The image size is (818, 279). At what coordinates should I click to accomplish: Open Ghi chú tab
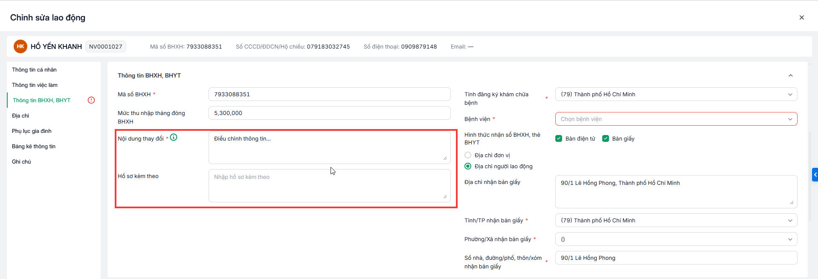(21, 161)
